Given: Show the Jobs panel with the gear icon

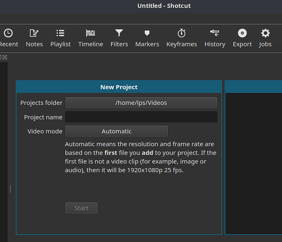Looking at the screenshot, I should 265,38.
